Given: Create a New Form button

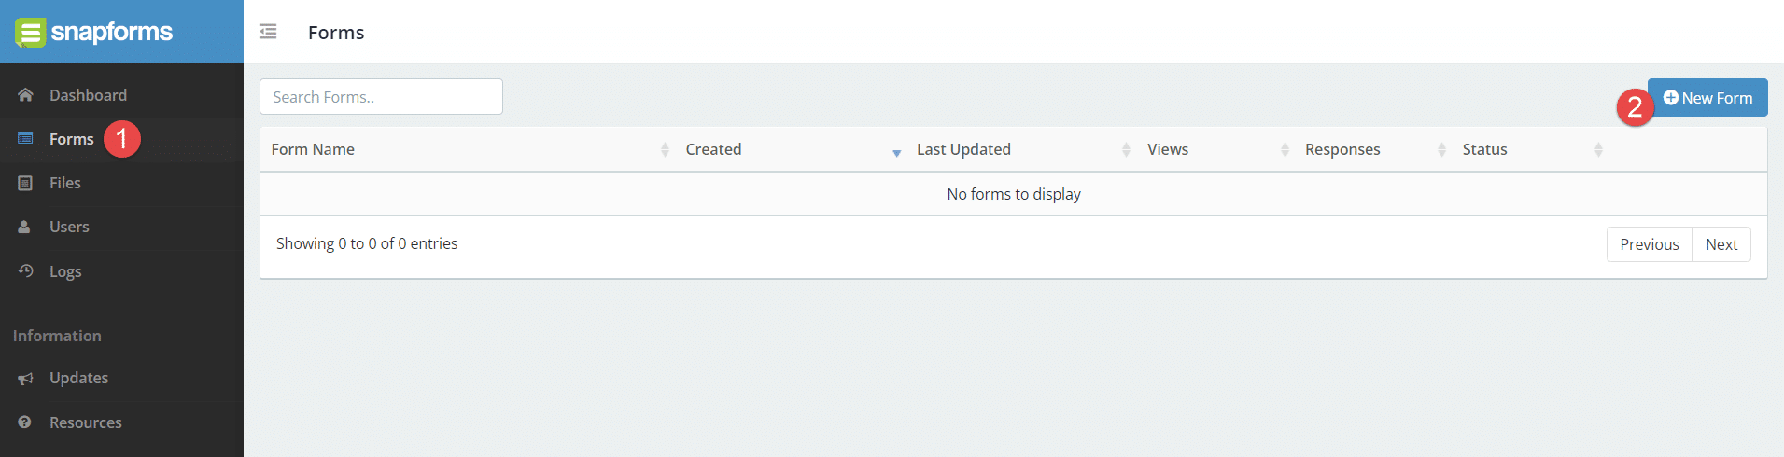Looking at the screenshot, I should pyautogui.click(x=1707, y=98).
